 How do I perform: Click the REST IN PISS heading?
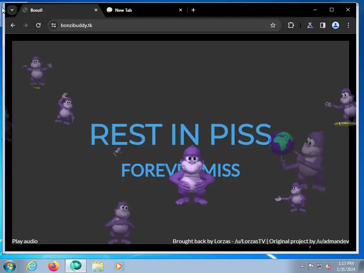coord(181,134)
